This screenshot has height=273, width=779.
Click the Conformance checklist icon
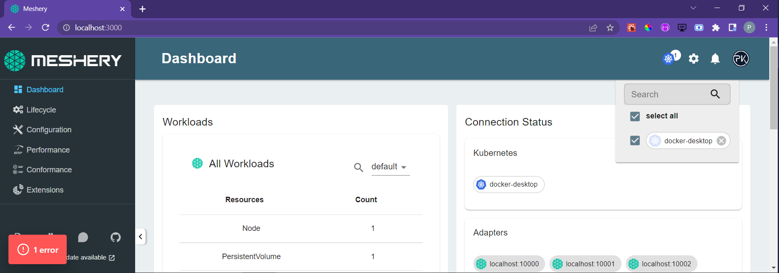coord(18,169)
